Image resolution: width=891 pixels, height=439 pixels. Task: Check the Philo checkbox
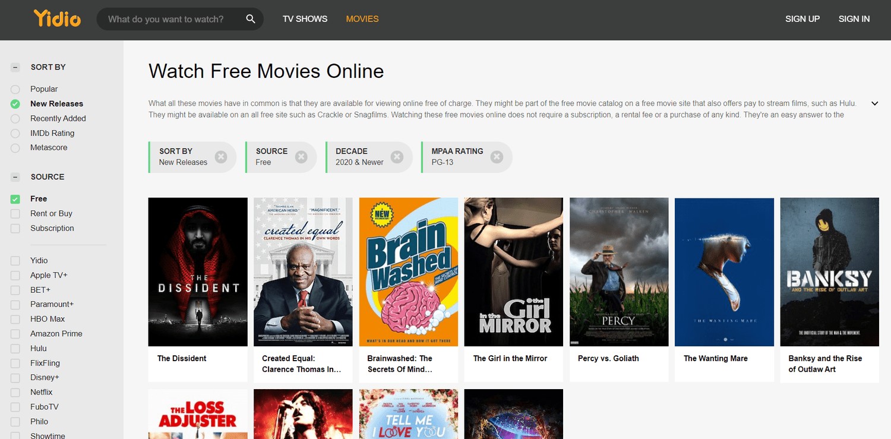[15, 422]
